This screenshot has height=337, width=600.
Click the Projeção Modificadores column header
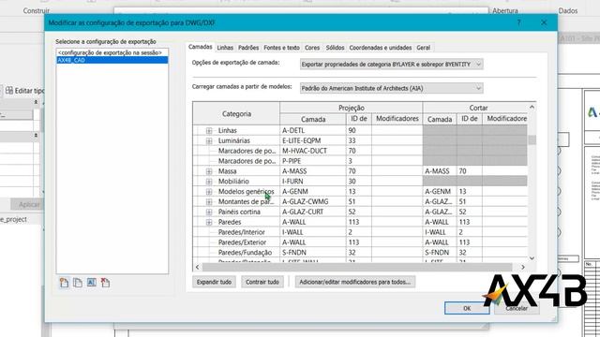click(x=397, y=119)
